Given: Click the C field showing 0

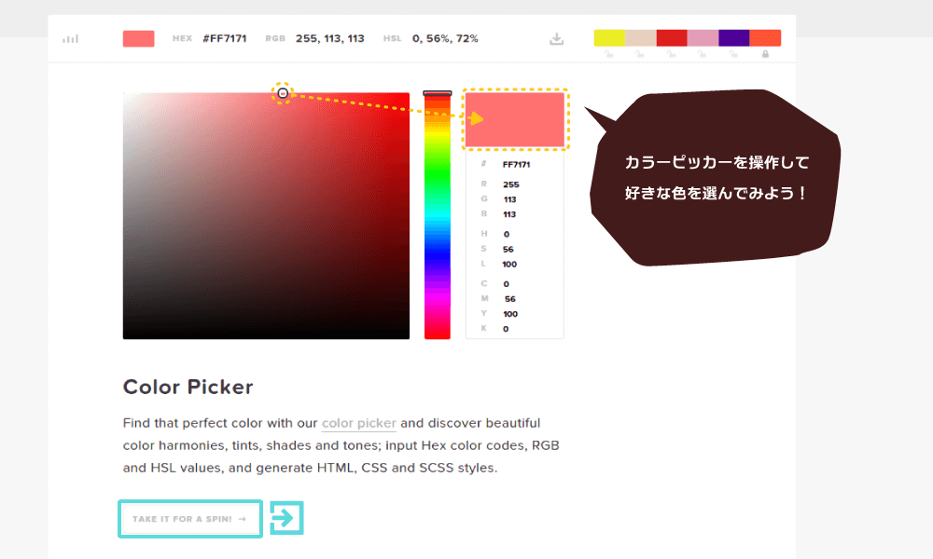Looking at the screenshot, I should (x=507, y=284).
